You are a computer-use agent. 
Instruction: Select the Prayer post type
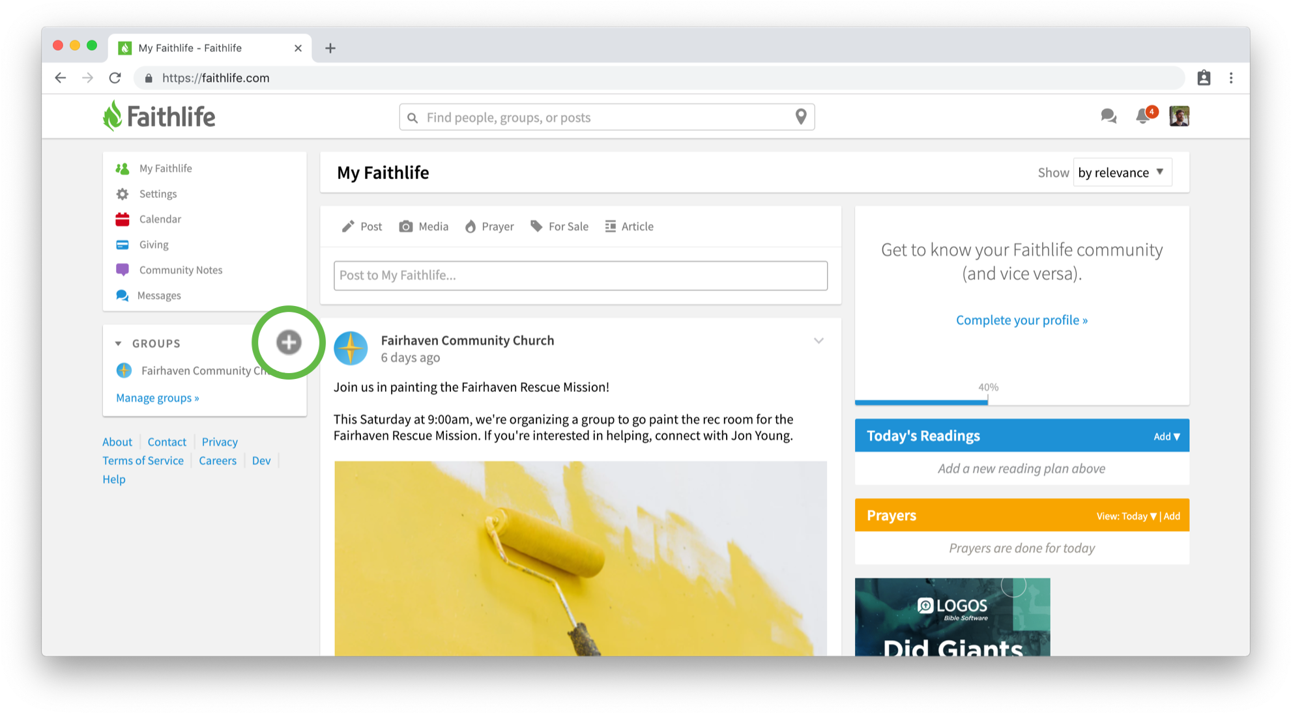tap(489, 226)
